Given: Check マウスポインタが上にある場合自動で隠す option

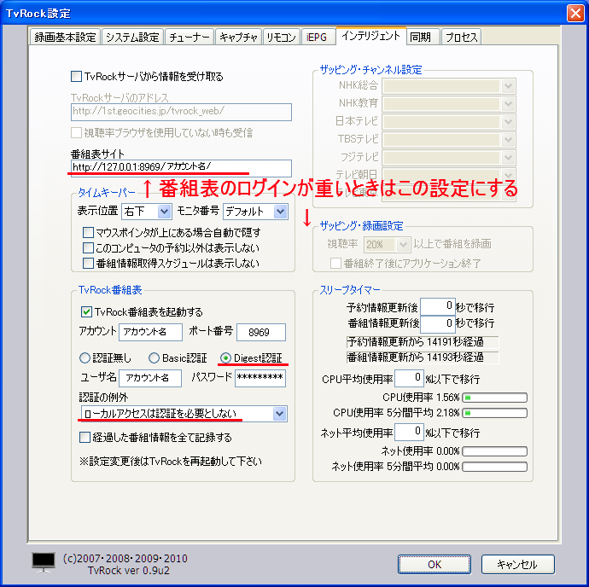Looking at the screenshot, I should point(88,232).
